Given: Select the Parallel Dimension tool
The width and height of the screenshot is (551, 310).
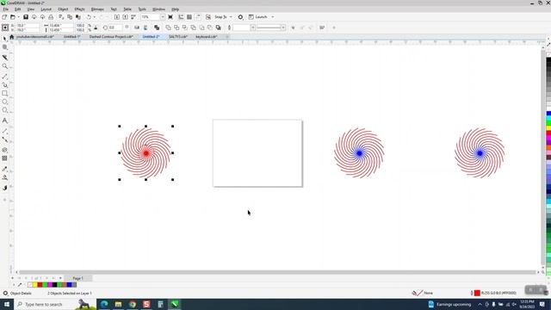Looking at the screenshot, I should coord(5,131).
